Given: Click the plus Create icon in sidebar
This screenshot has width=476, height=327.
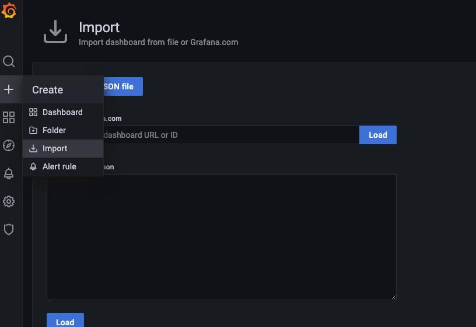Looking at the screenshot, I should point(9,89).
